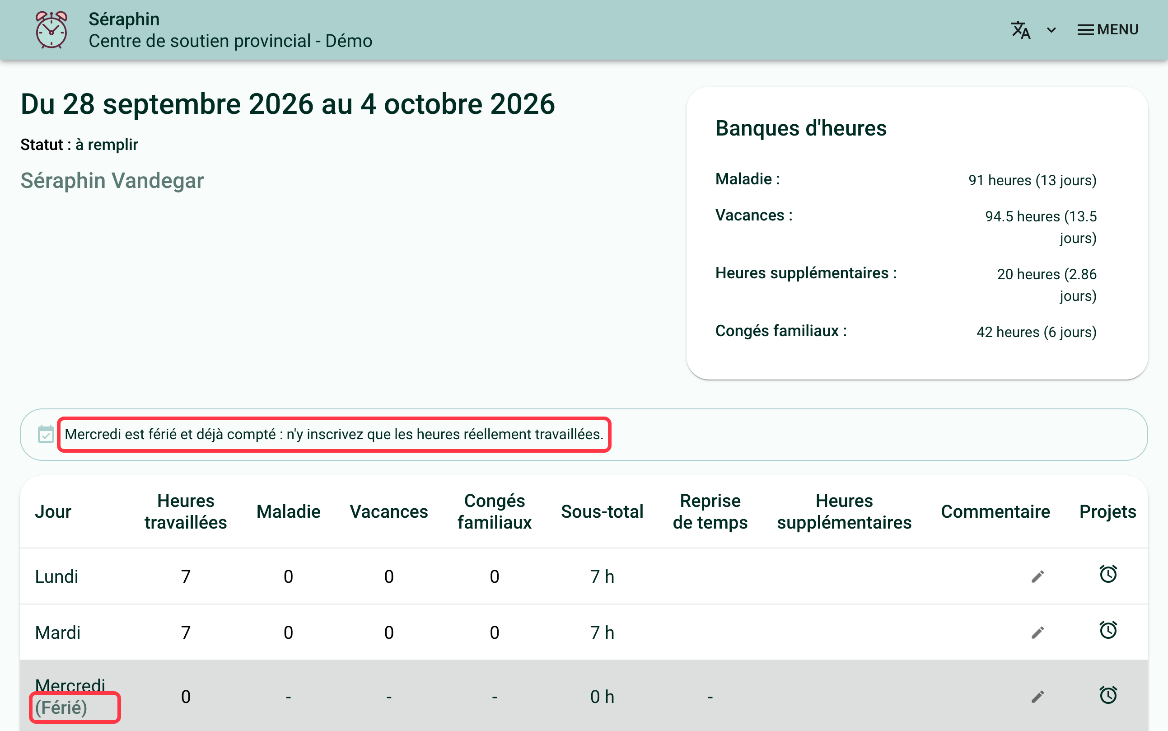1168x731 pixels.
Task: Click the Lundi sous-total '7 h'
Action: (x=602, y=576)
